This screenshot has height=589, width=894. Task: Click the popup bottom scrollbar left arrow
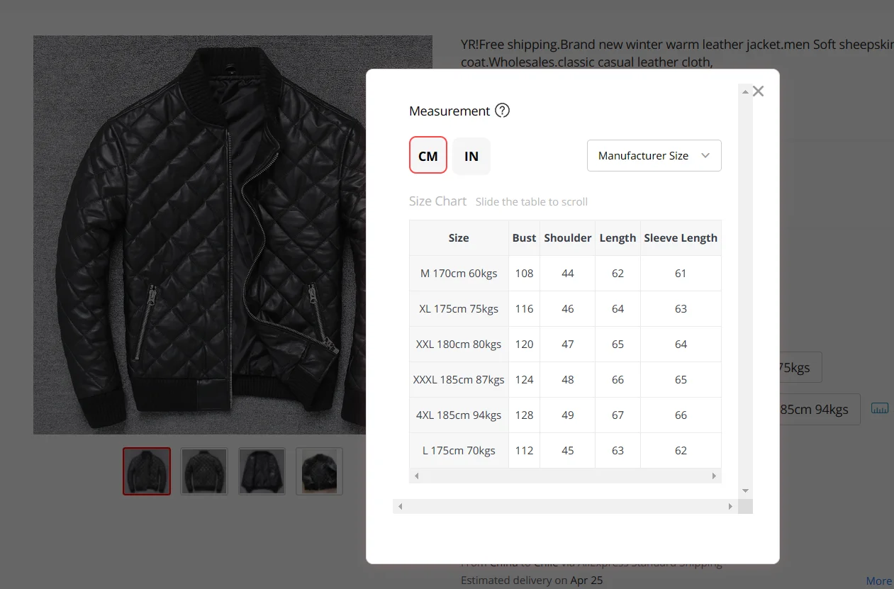click(400, 506)
